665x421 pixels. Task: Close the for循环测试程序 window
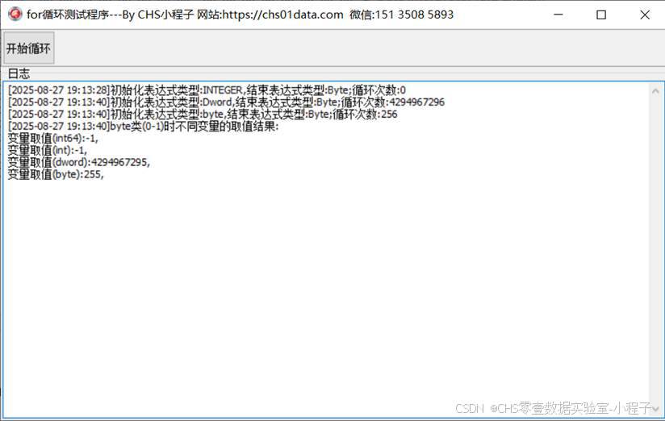click(x=644, y=15)
